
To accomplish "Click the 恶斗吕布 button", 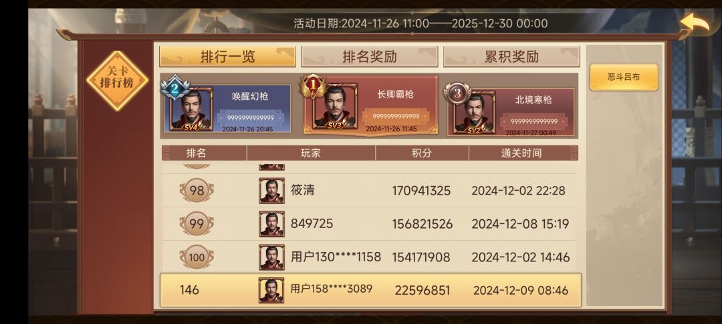I will pyautogui.click(x=624, y=77).
